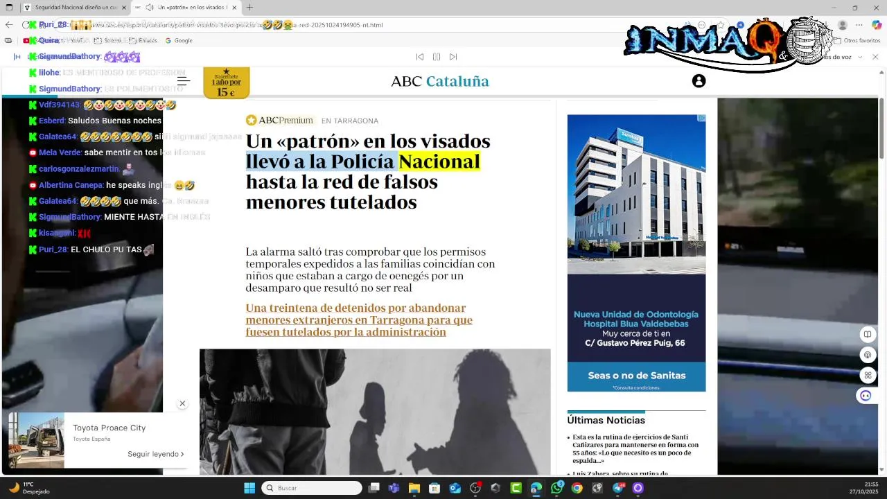The height and width of the screenshot is (499, 887).
Task: Click the ABCPremium label
Action: click(x=279, y=121)
